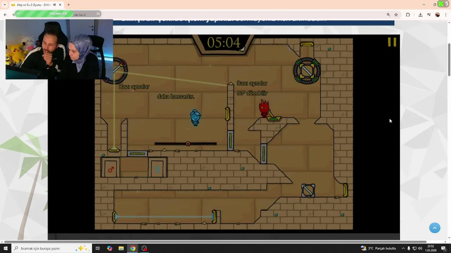Image resolution: width=451 pixels, height=253 pixels.
Task: Click the hint text "90° dönebilir"
Action: [252, 93]
